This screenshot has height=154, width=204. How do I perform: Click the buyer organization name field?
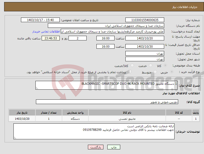pos(106,26)
